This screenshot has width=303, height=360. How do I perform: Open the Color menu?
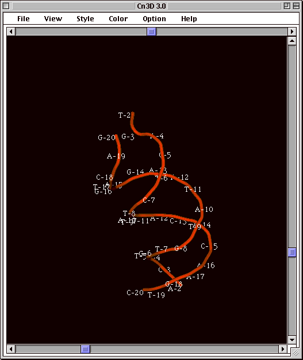(x=118, y=18)
